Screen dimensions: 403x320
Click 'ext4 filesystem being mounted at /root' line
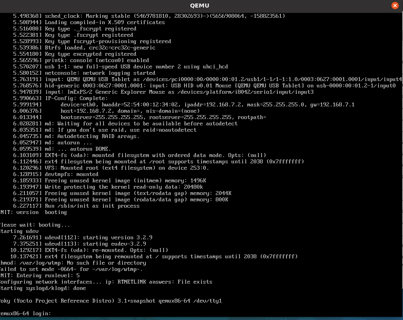[158, 161]
